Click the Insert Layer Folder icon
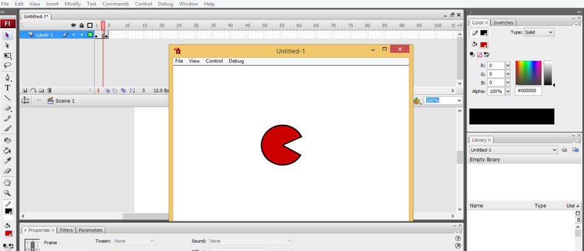Viewport: 584px width, 251px height. click(x=41, y=90)
